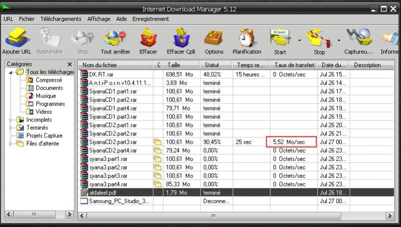Click the file list horizontal scrollbar thumb
This screenshot has height=227, width=401.
tap(213, 216)
